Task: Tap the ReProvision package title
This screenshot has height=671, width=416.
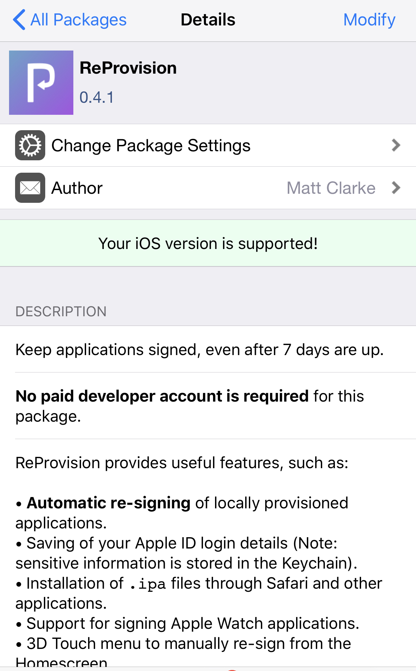Action: point(128,68)
